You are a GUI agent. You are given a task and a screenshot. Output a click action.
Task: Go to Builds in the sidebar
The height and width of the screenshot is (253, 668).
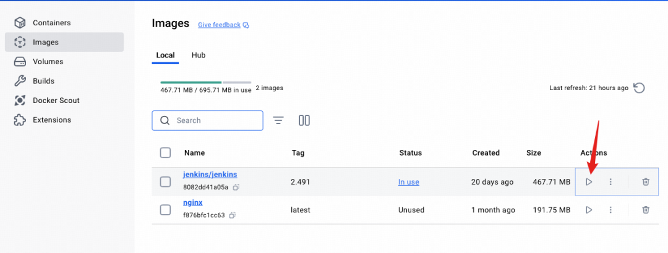tap(64, 81)
